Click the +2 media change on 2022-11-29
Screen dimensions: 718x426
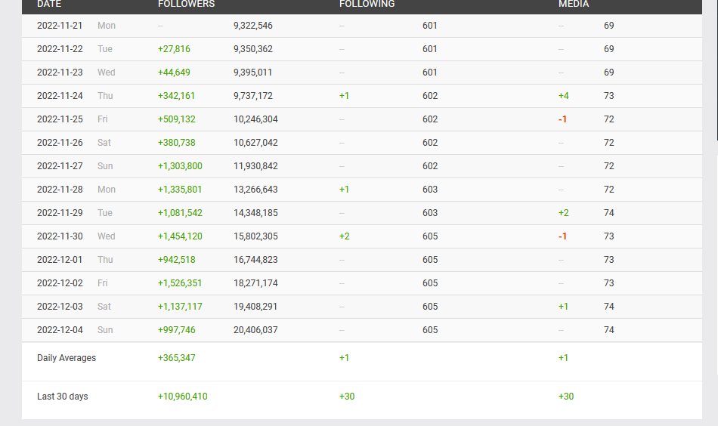point(563,213)
